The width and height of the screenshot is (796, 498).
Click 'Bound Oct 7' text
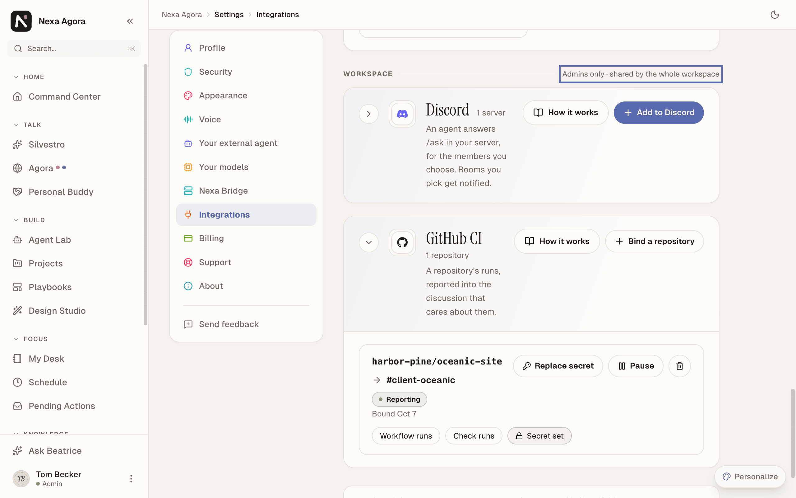(x=394, y=414)
